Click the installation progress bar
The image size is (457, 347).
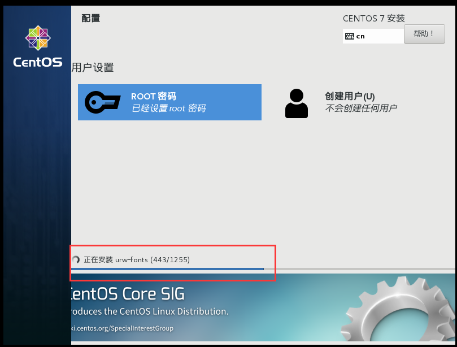tap(264, 269)
